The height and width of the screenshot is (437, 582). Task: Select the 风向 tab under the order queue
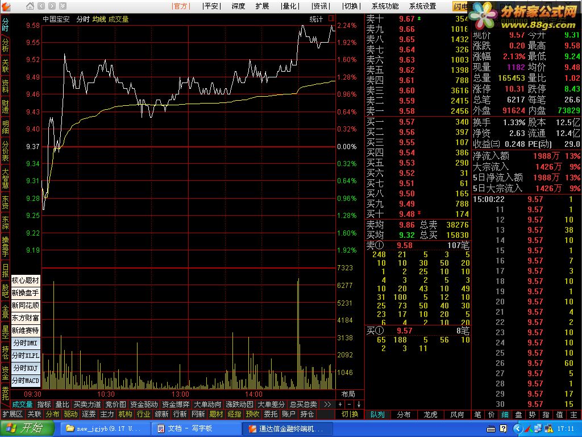click(x=457, y=414)
